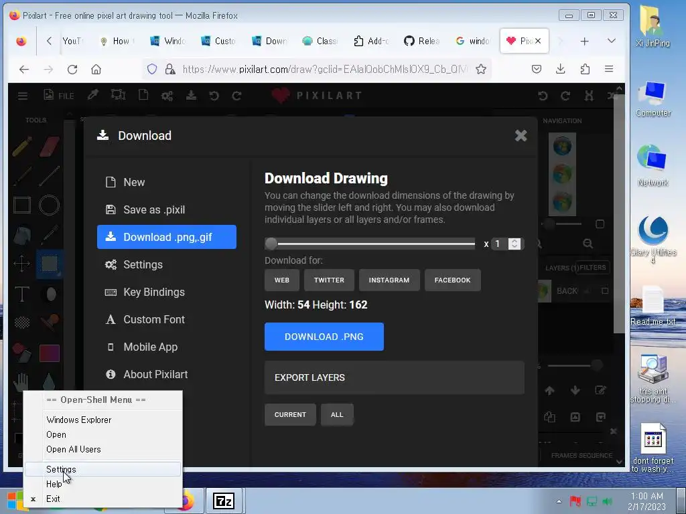Switch to the Add-ons tab
This screenshot has width=686, height=514.
(x=371, y=41)
